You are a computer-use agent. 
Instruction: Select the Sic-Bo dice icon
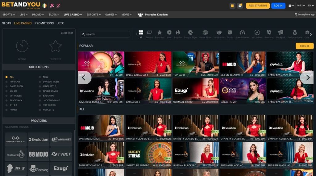[x=230, y=32]
